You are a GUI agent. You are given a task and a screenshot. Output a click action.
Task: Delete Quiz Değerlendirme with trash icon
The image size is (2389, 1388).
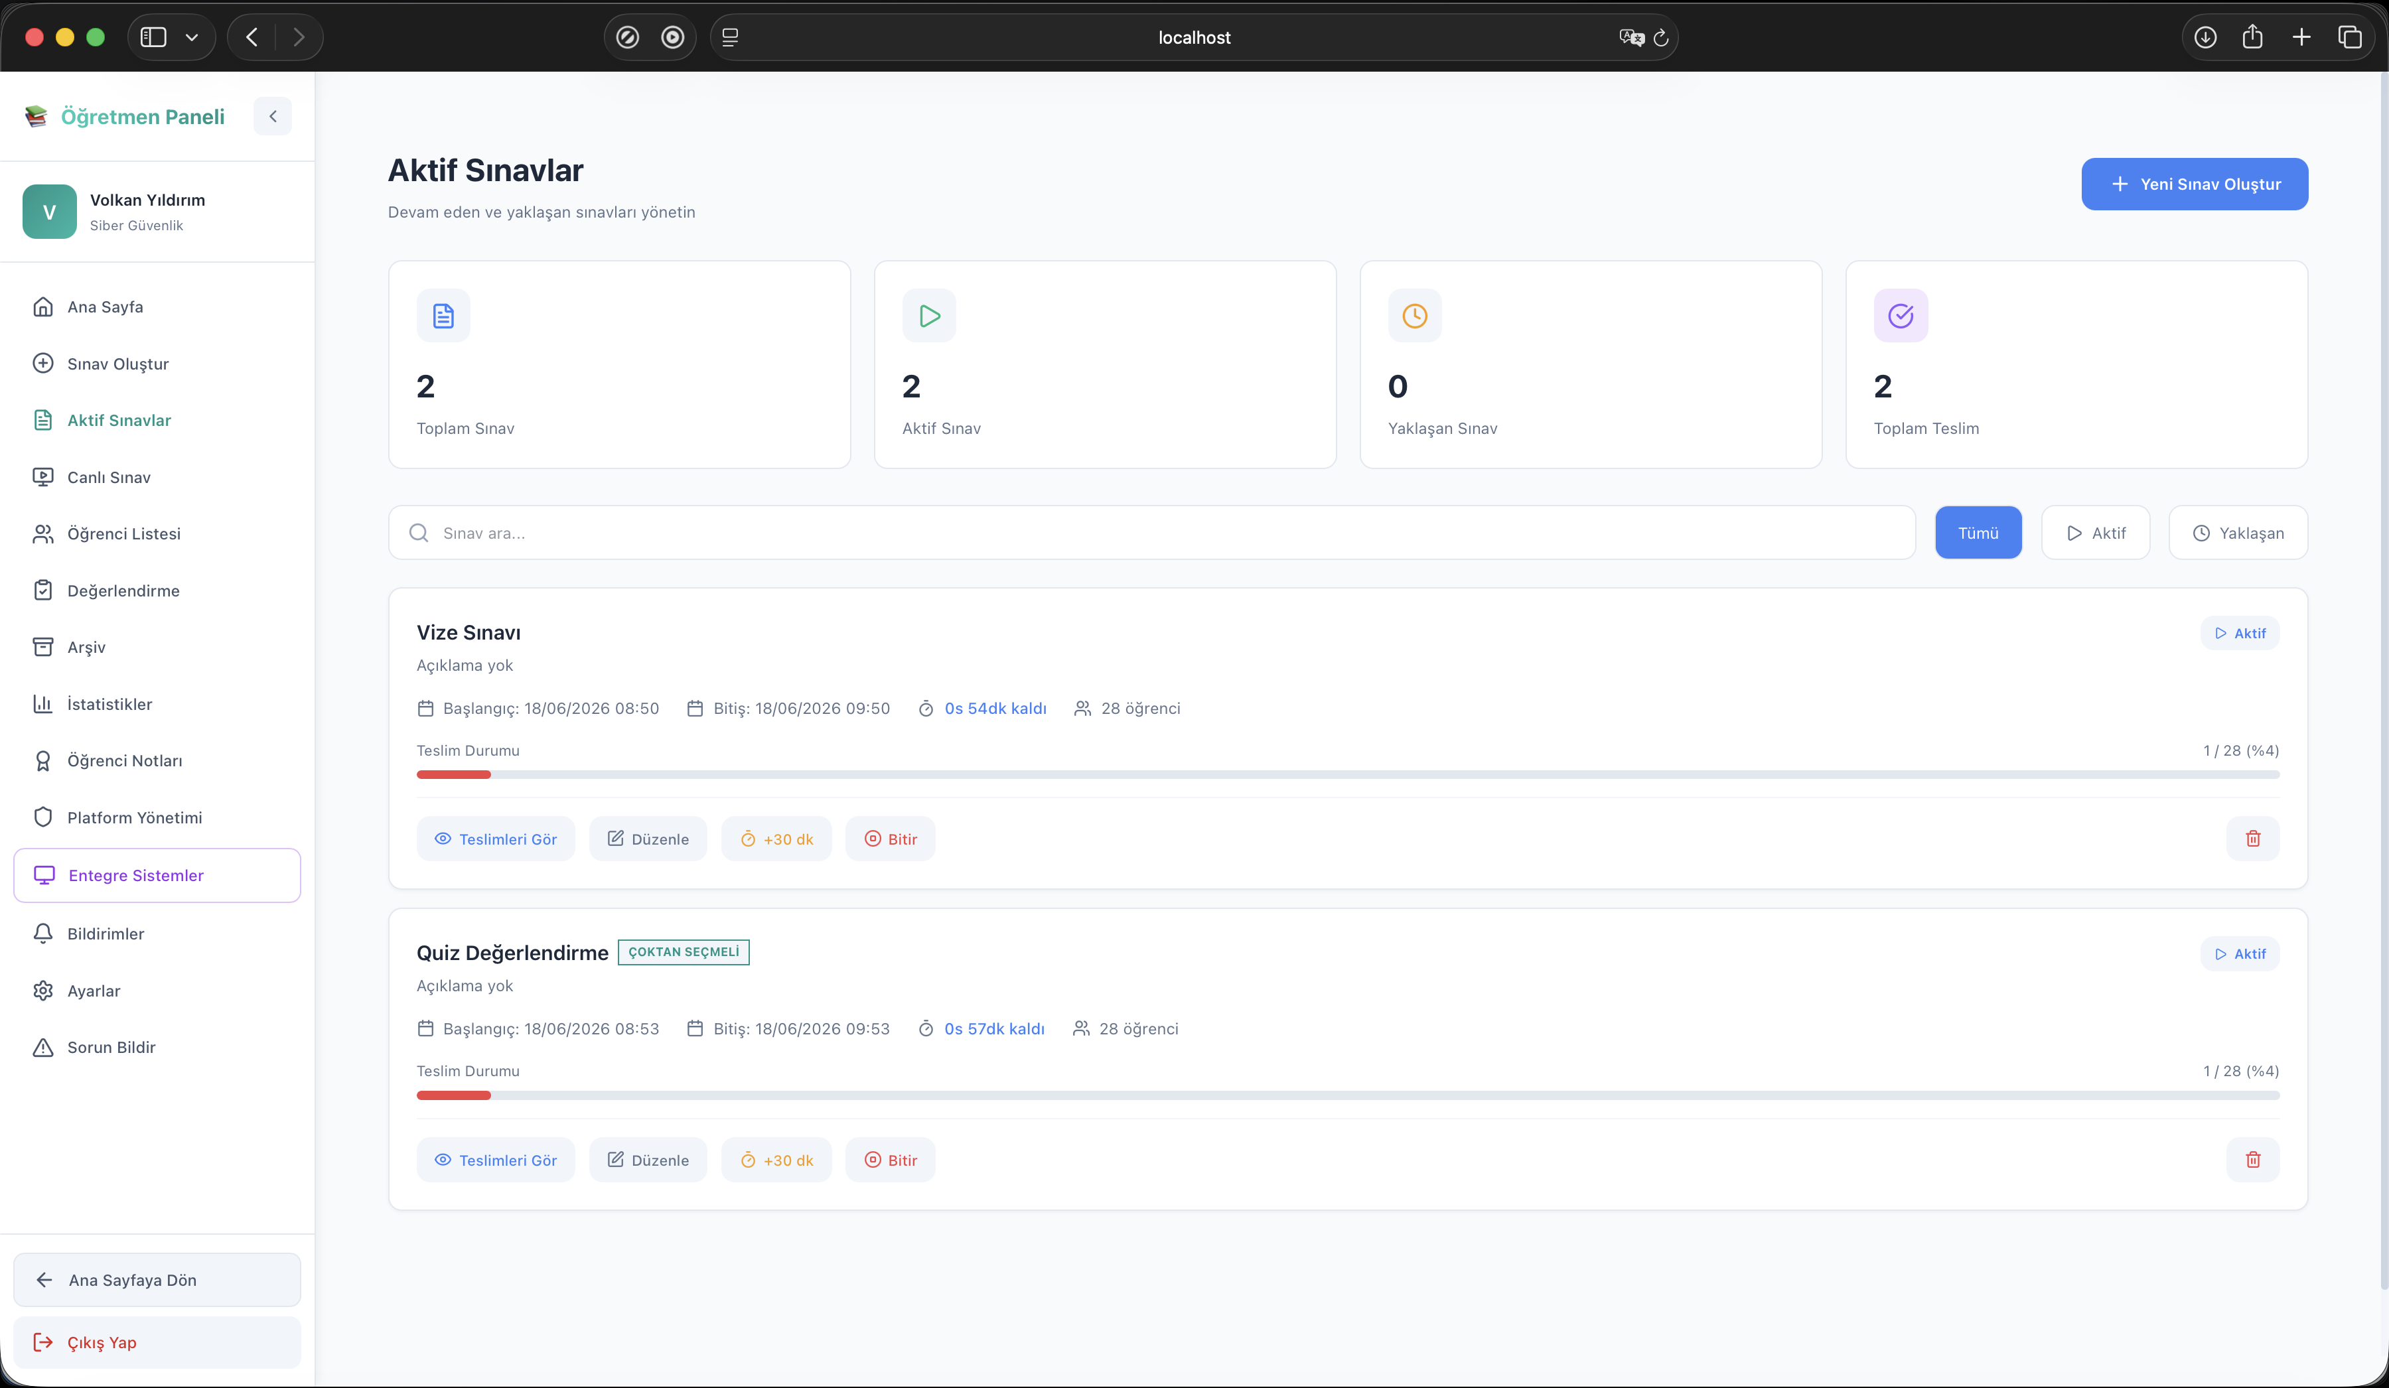click(2254, 1160)
